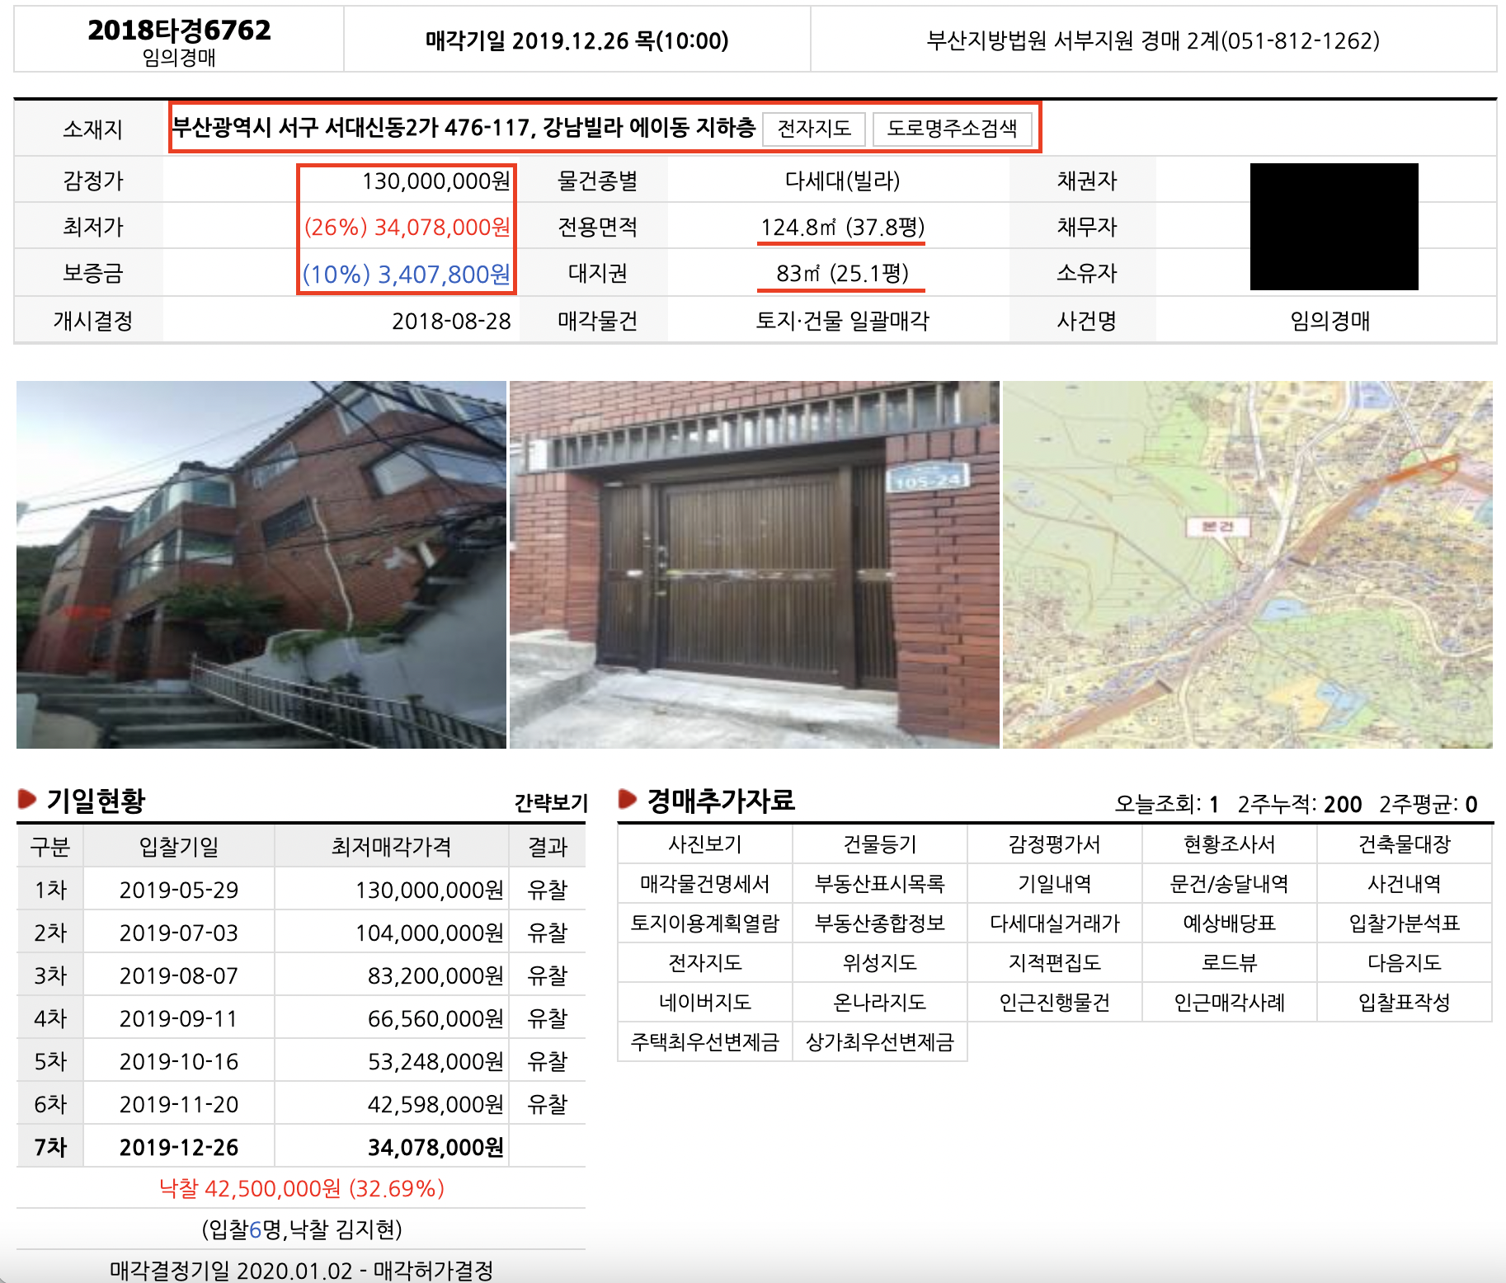Click the minimum price 34,078,000원 value

(x=407, y=227)
